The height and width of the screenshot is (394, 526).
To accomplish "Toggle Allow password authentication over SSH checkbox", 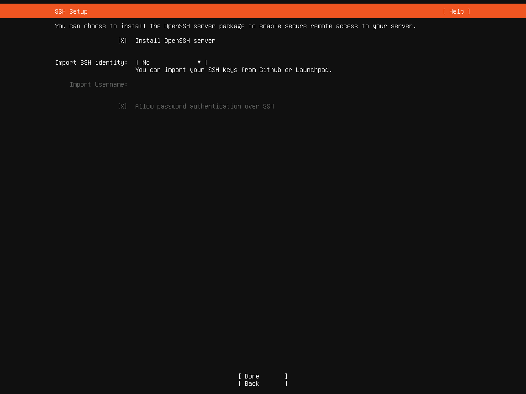I will click(x=122, y=106).
